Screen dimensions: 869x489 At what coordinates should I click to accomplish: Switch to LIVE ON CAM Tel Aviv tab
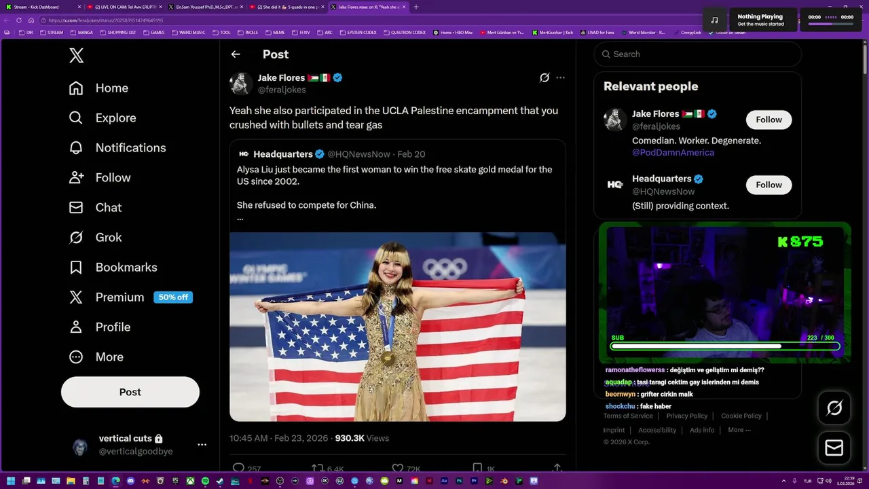(124, 7)
